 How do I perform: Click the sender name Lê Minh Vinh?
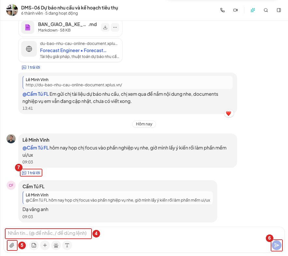pyautogui.click(x=36, y=140)
